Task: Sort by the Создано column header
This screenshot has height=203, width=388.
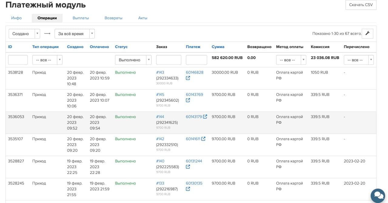Action: click(75, 47)
